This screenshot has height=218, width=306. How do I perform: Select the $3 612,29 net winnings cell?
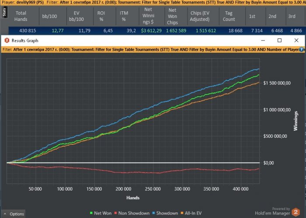(151, 31)
